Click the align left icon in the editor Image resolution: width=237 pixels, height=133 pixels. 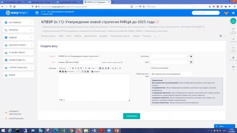click(100, 68)
